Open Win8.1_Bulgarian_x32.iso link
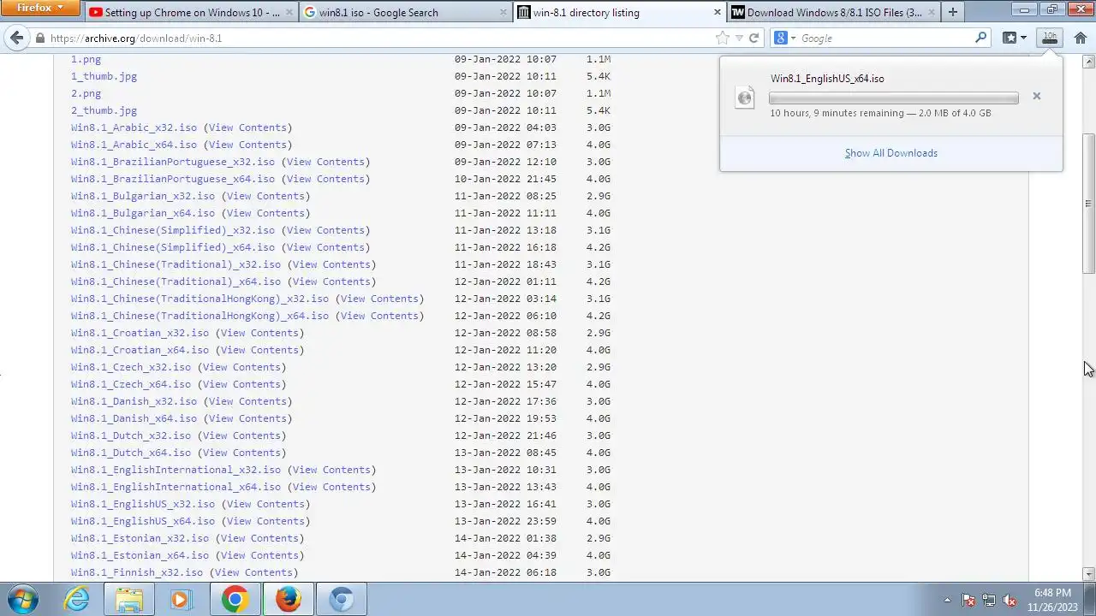 coord(143,196)
